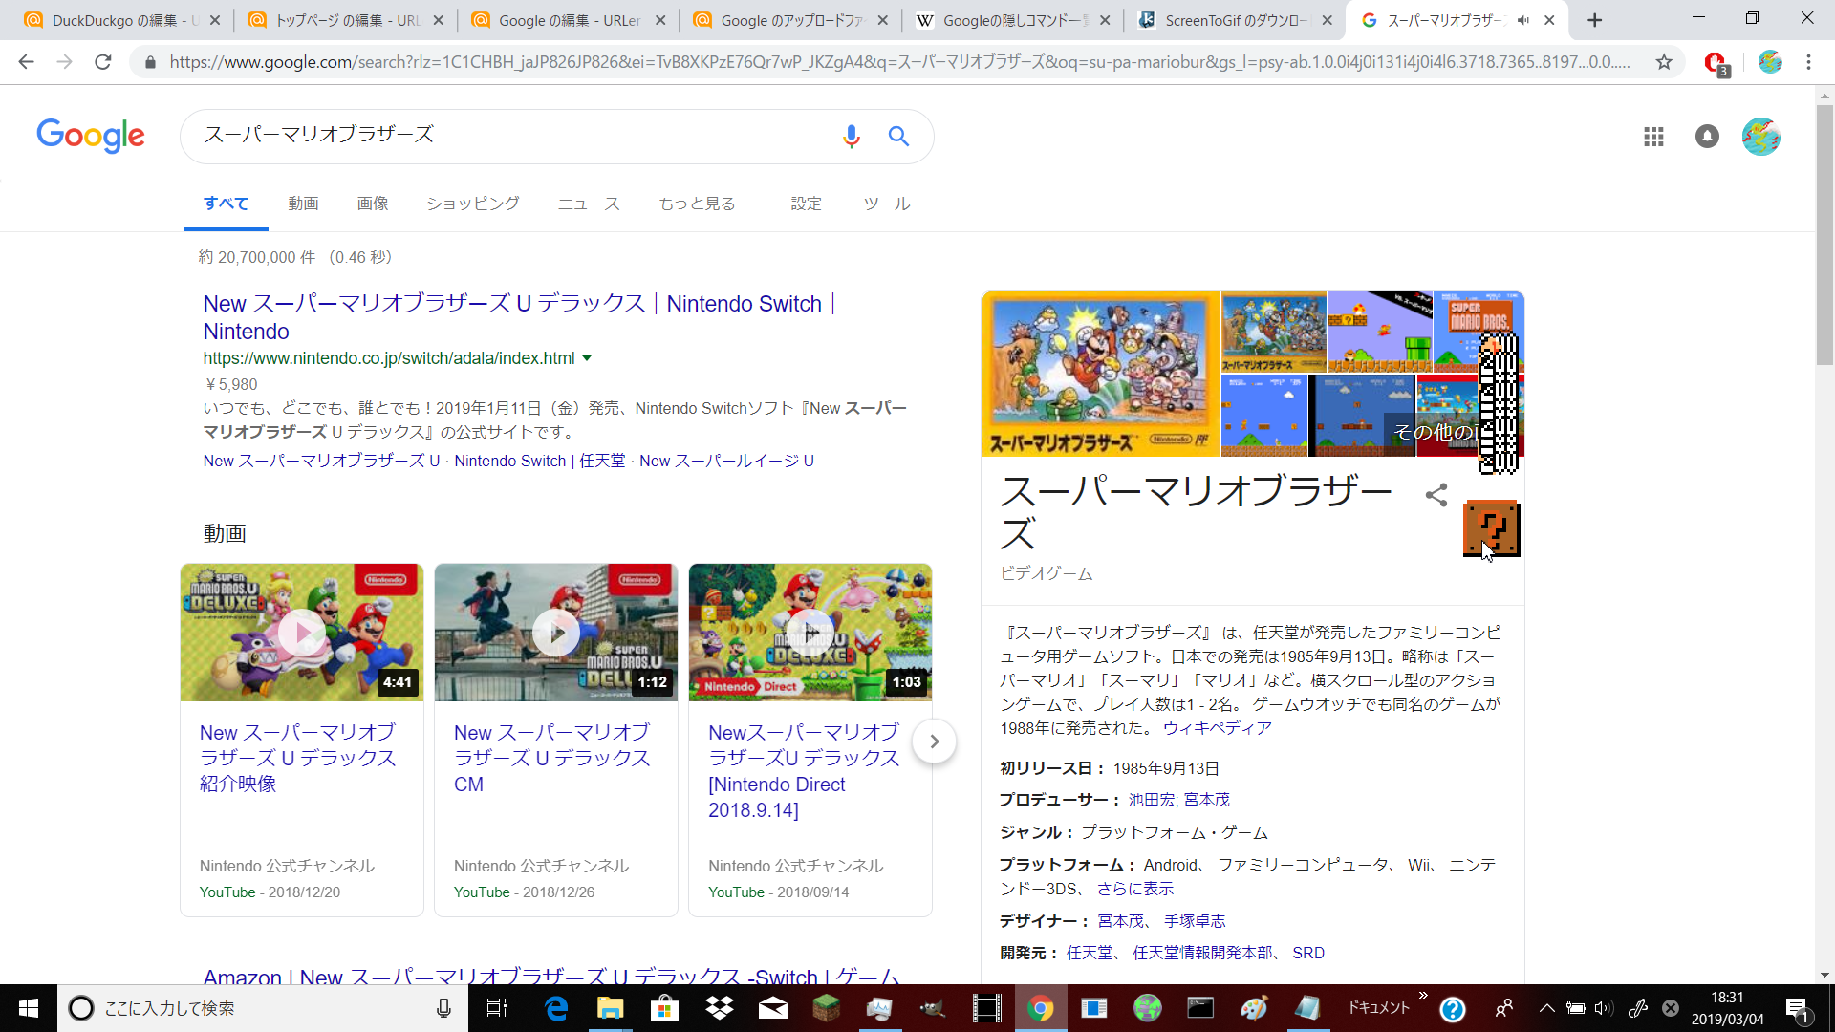
Task: Open Nintendo Switch | 任天堂 sitelink
Action: pyautogui.click(x=540, y=461)
